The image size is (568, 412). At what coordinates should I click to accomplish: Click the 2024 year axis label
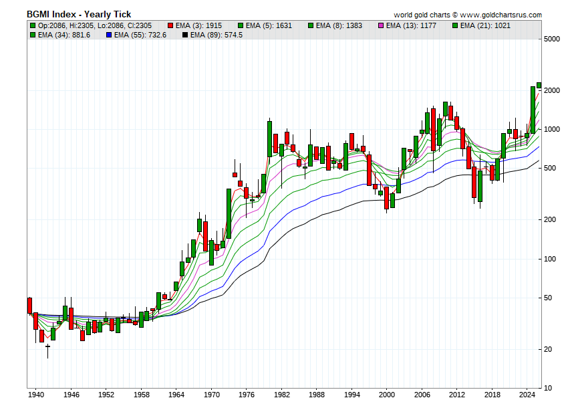click(527, 395)
